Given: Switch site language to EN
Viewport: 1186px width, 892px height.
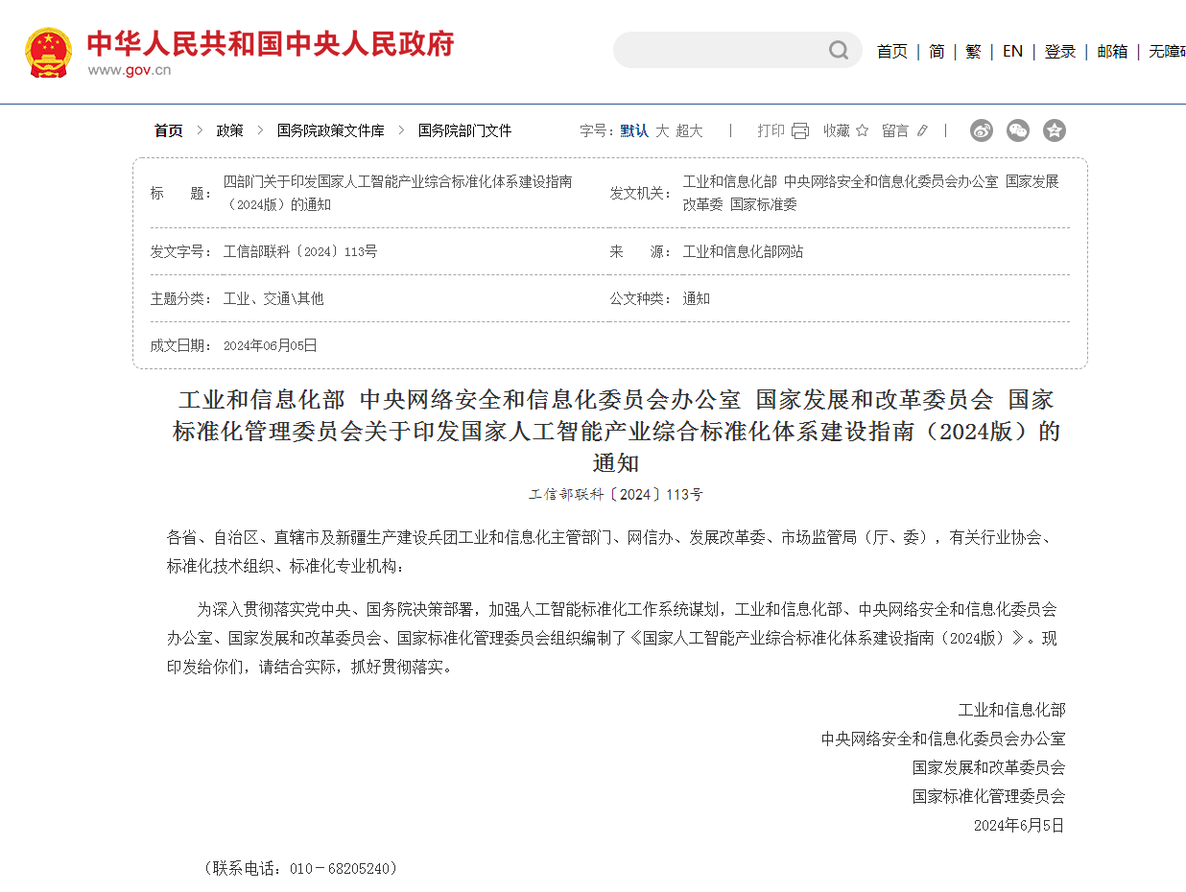Looking at the screenshot, I should [x=1012, y=52].
